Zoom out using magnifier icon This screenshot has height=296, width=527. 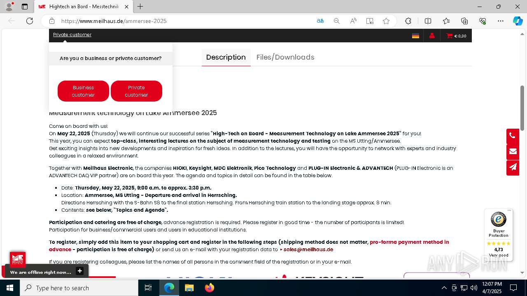(337, 21)
